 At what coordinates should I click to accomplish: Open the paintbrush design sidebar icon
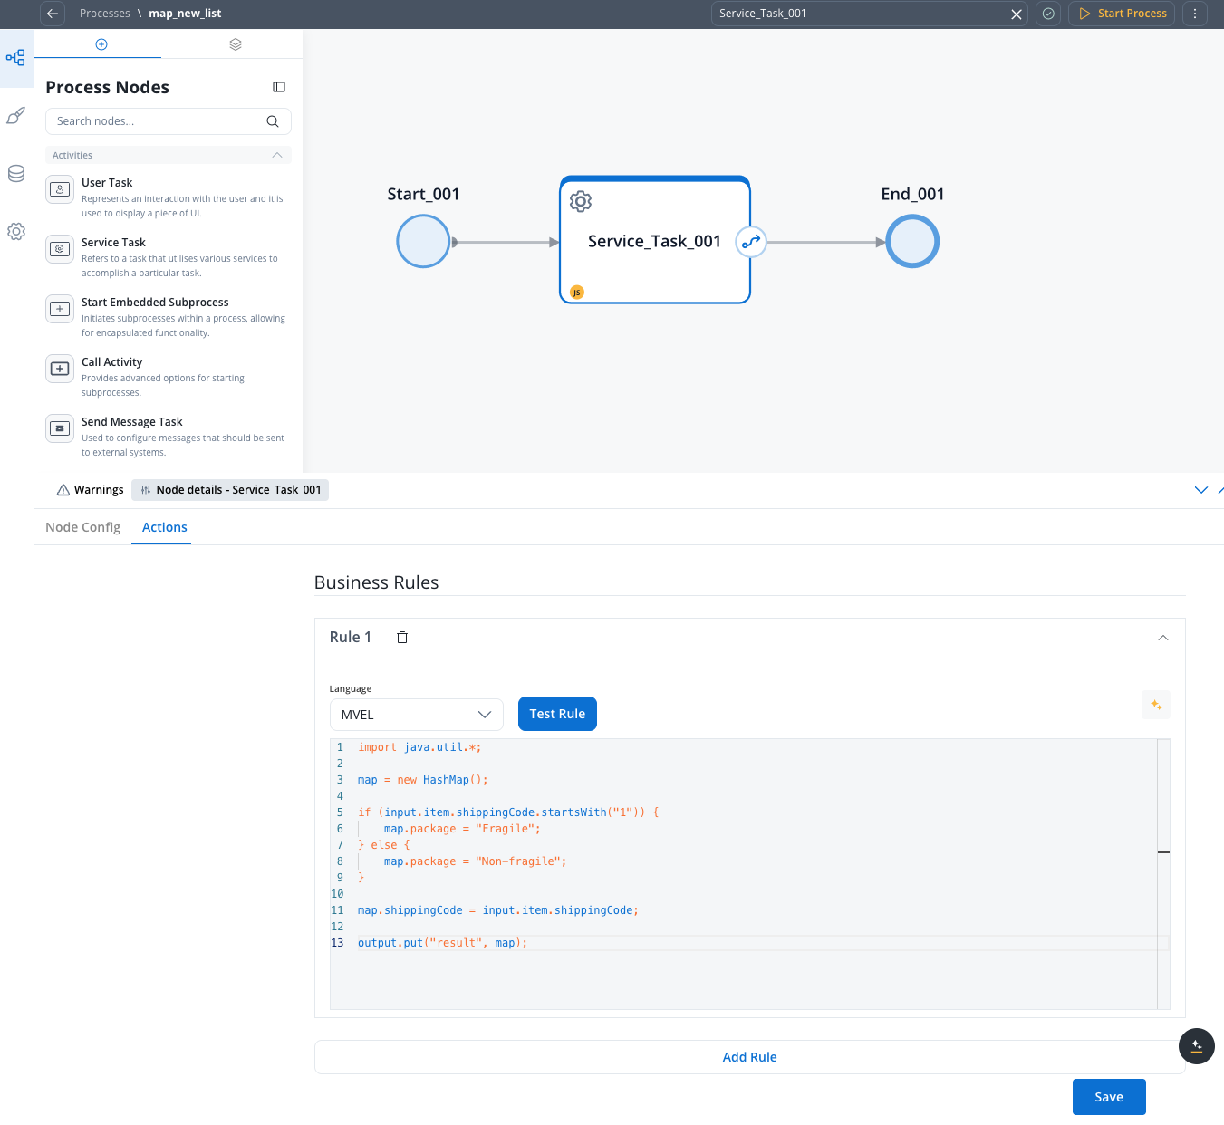pyautogui.click(x=16, y=116)
